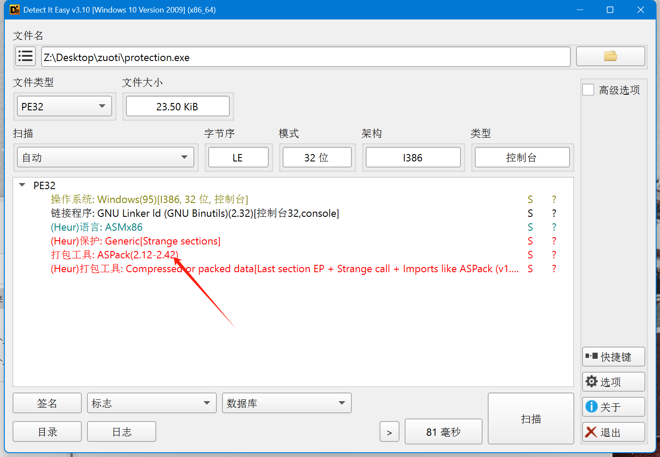660x457 pixels.
Task: Click ? link on ASPack(2.12-2.42) row
Action: [554, 254]
